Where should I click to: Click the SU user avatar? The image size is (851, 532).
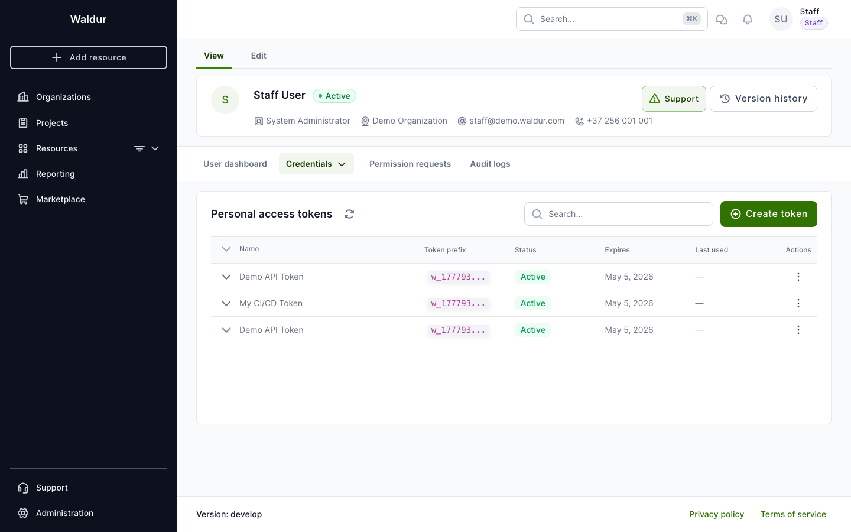tap(781, 19)
